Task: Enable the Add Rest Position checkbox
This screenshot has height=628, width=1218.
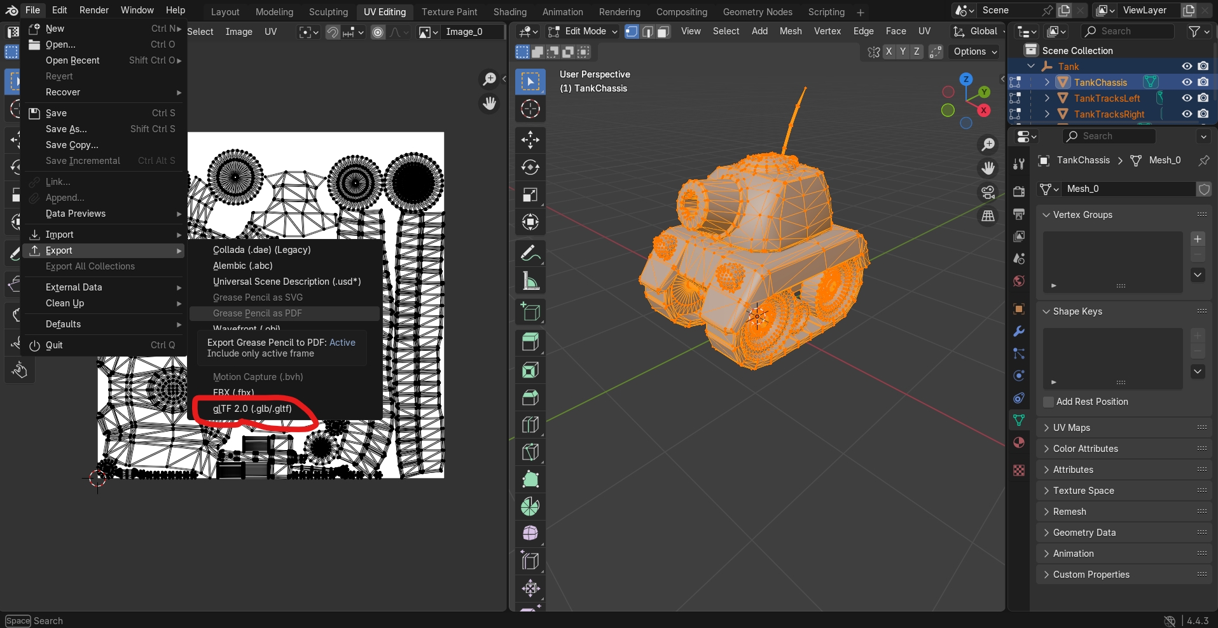Action: [x=1049, y=402]
